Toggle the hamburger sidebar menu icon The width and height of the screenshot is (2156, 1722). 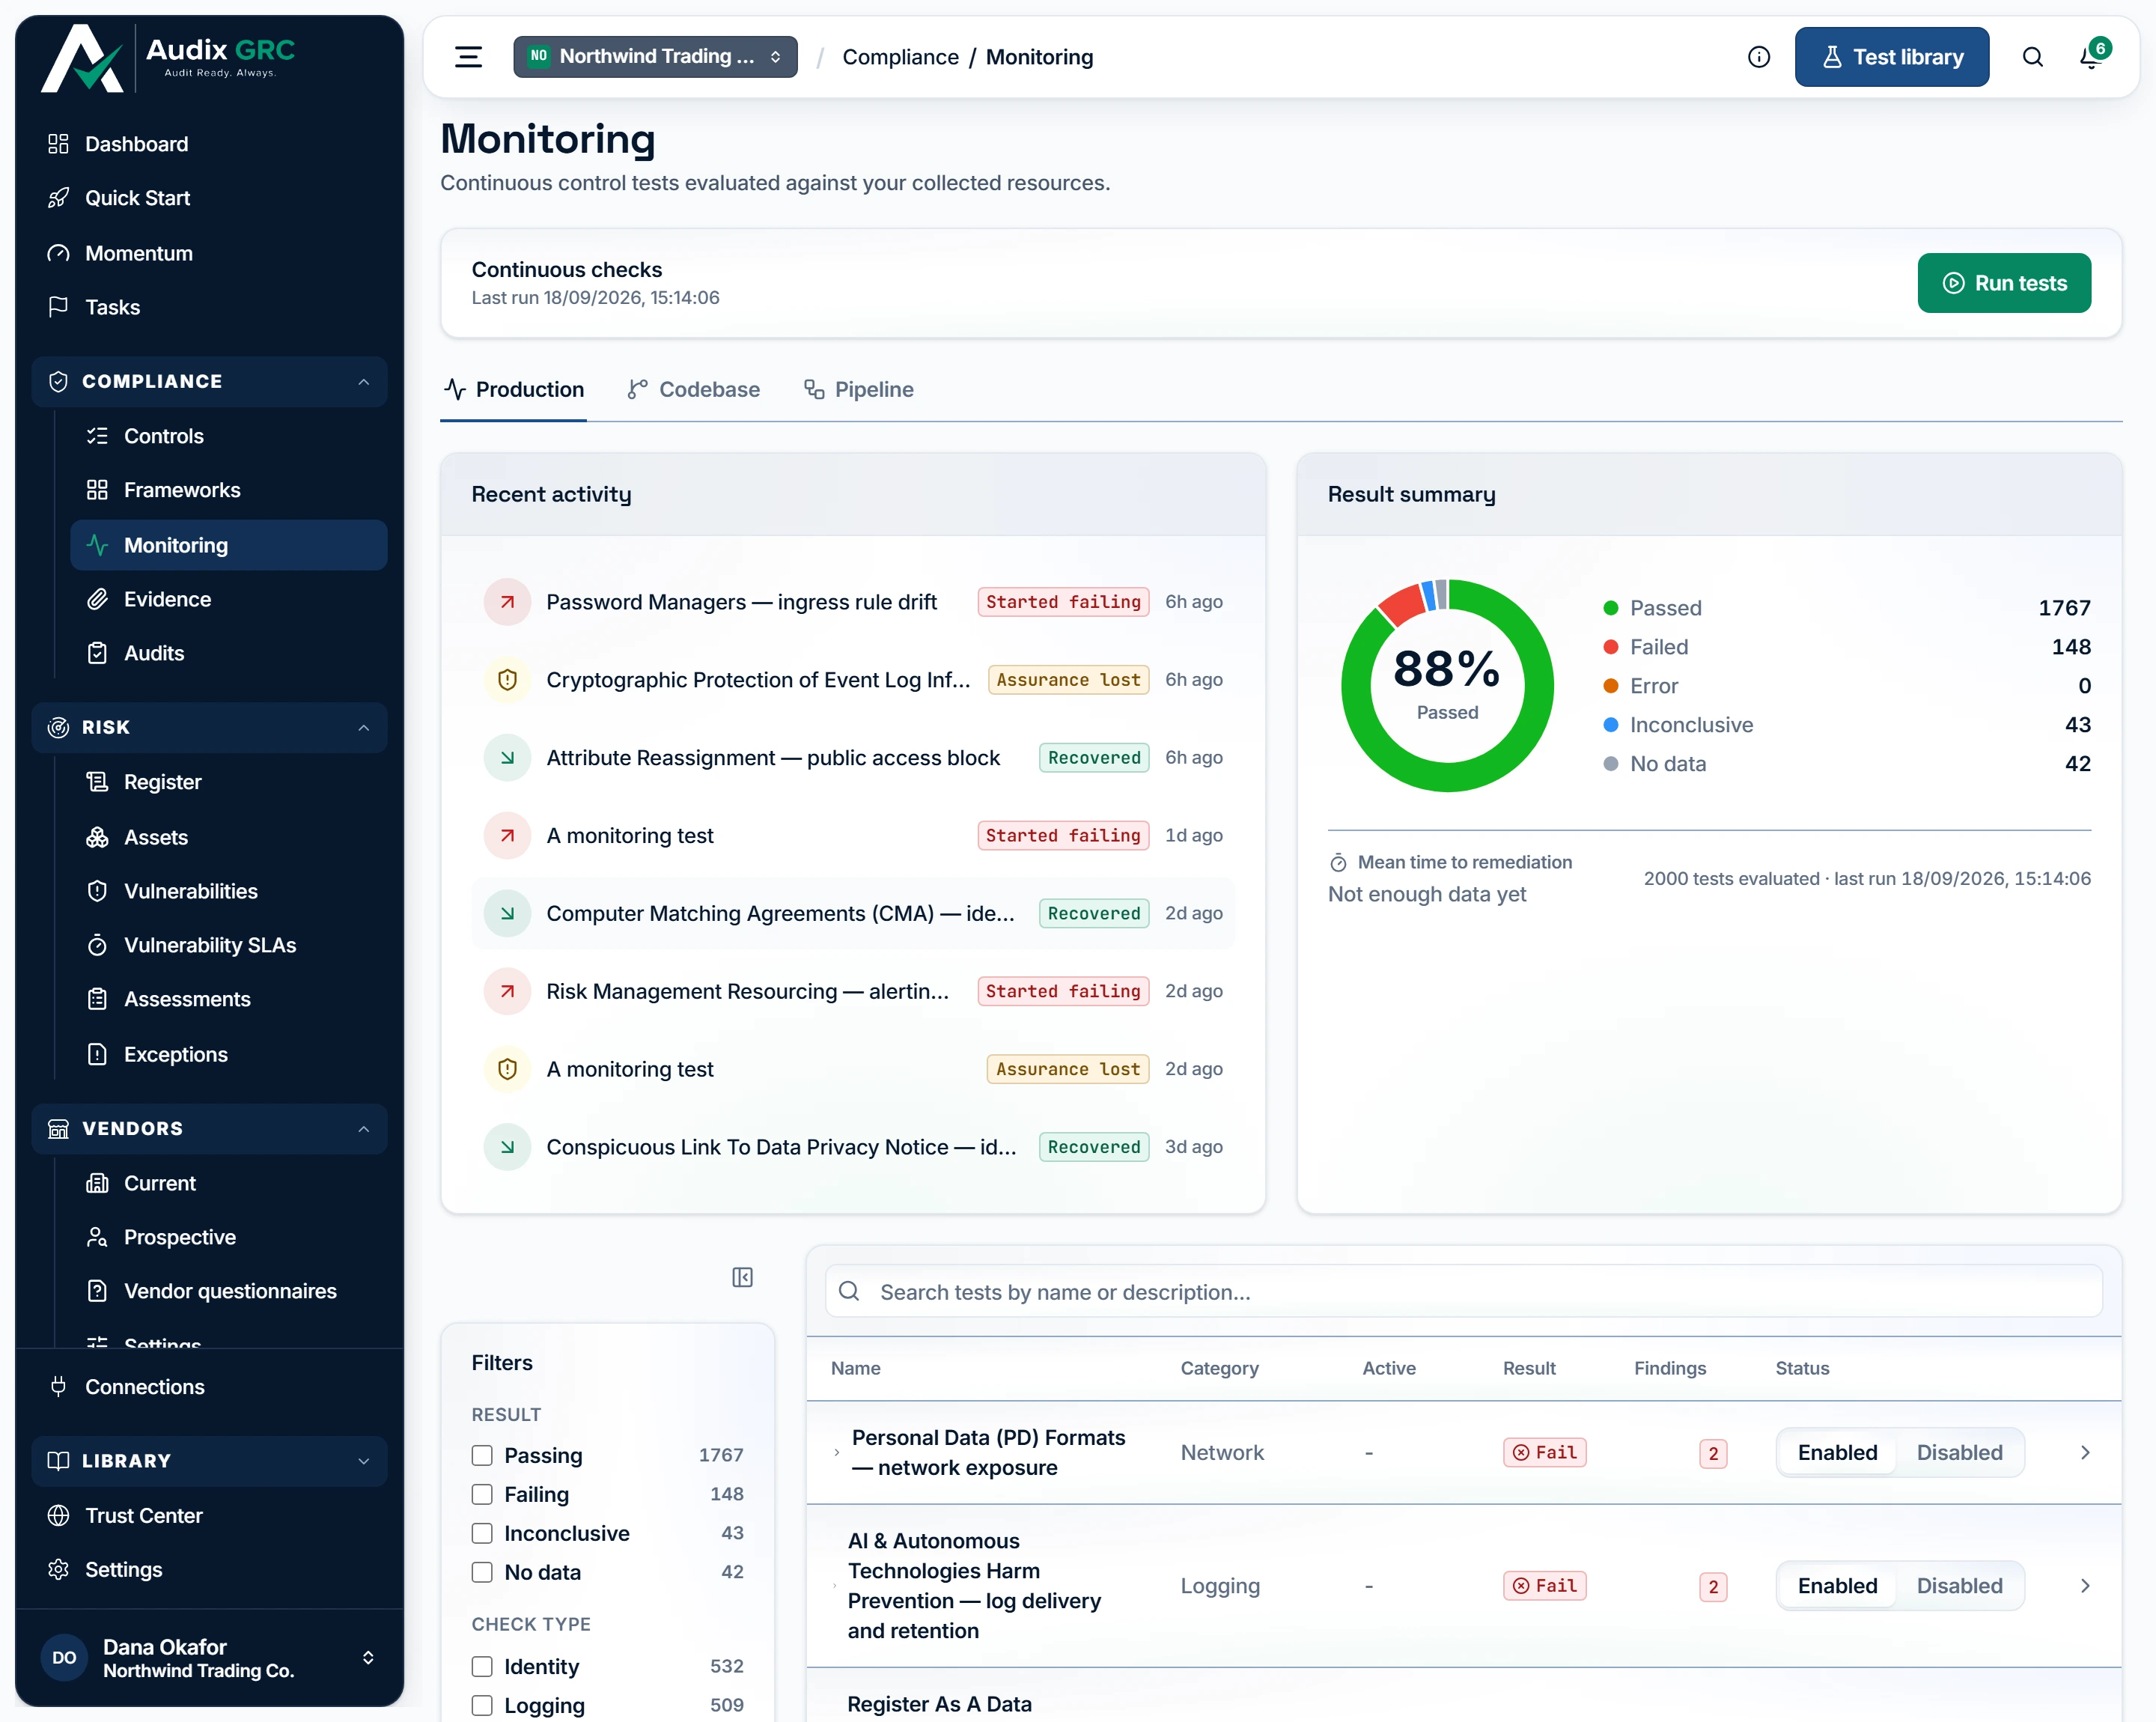click(x=468, y=57)
